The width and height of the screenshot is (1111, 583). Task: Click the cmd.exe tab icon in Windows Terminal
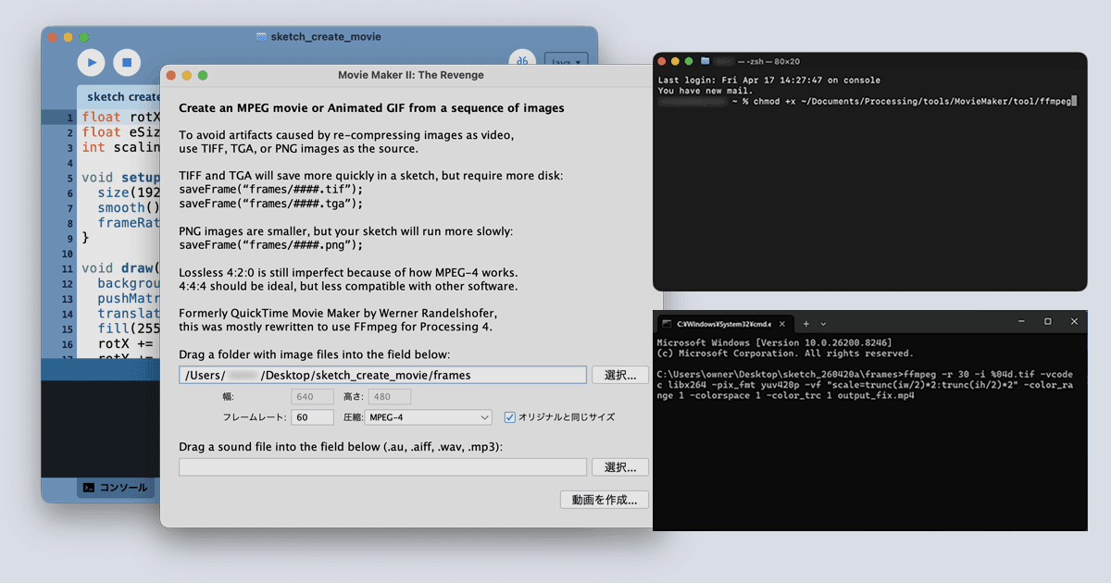[x=667, y=323]
